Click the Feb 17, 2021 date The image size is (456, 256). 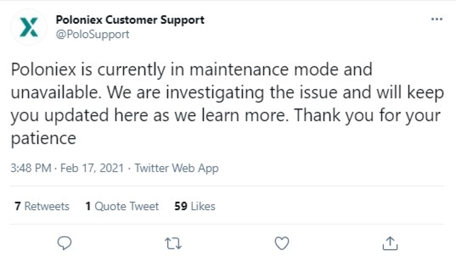coord(92,168)
